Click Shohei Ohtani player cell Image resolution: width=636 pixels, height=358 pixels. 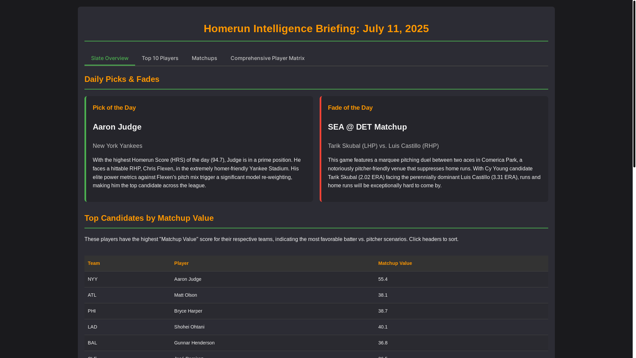(x=273, y=327)
